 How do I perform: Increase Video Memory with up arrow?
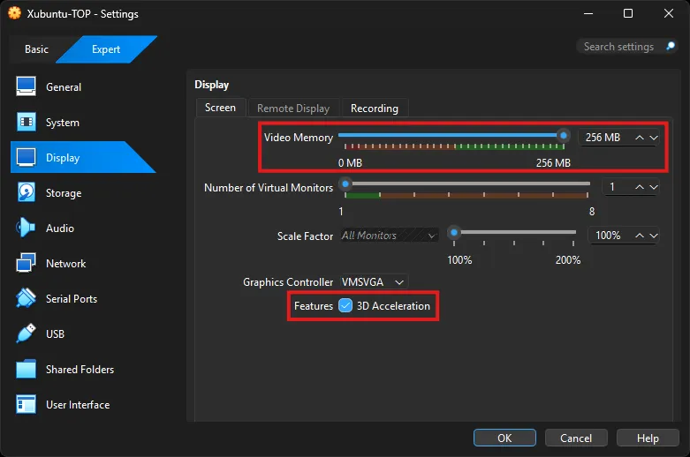pyautogui.click(x=640, y=138)
